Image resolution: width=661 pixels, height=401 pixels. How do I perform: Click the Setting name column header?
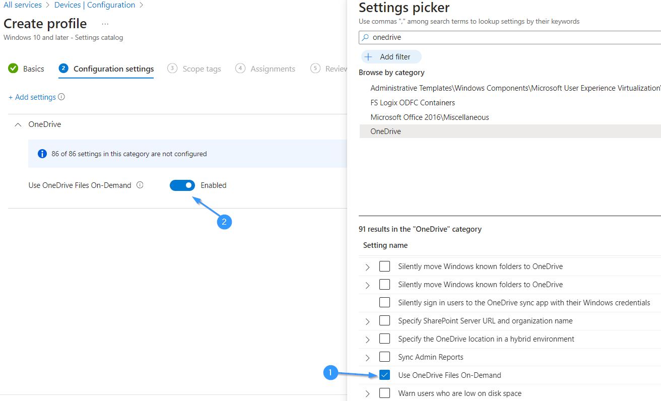tap(385, 245)
